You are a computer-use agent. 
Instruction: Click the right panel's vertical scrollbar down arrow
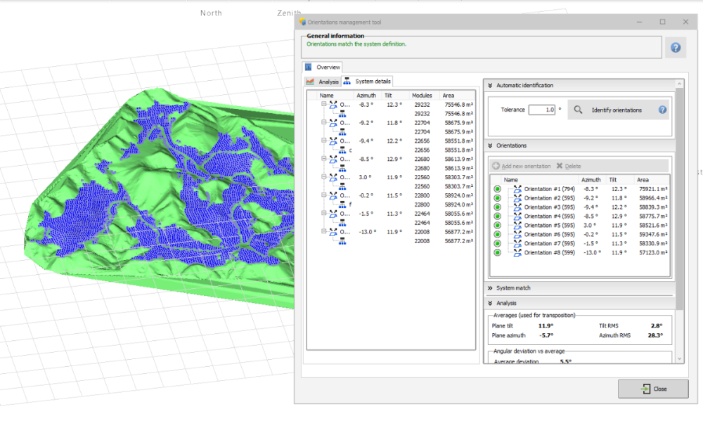coord(680,359)
